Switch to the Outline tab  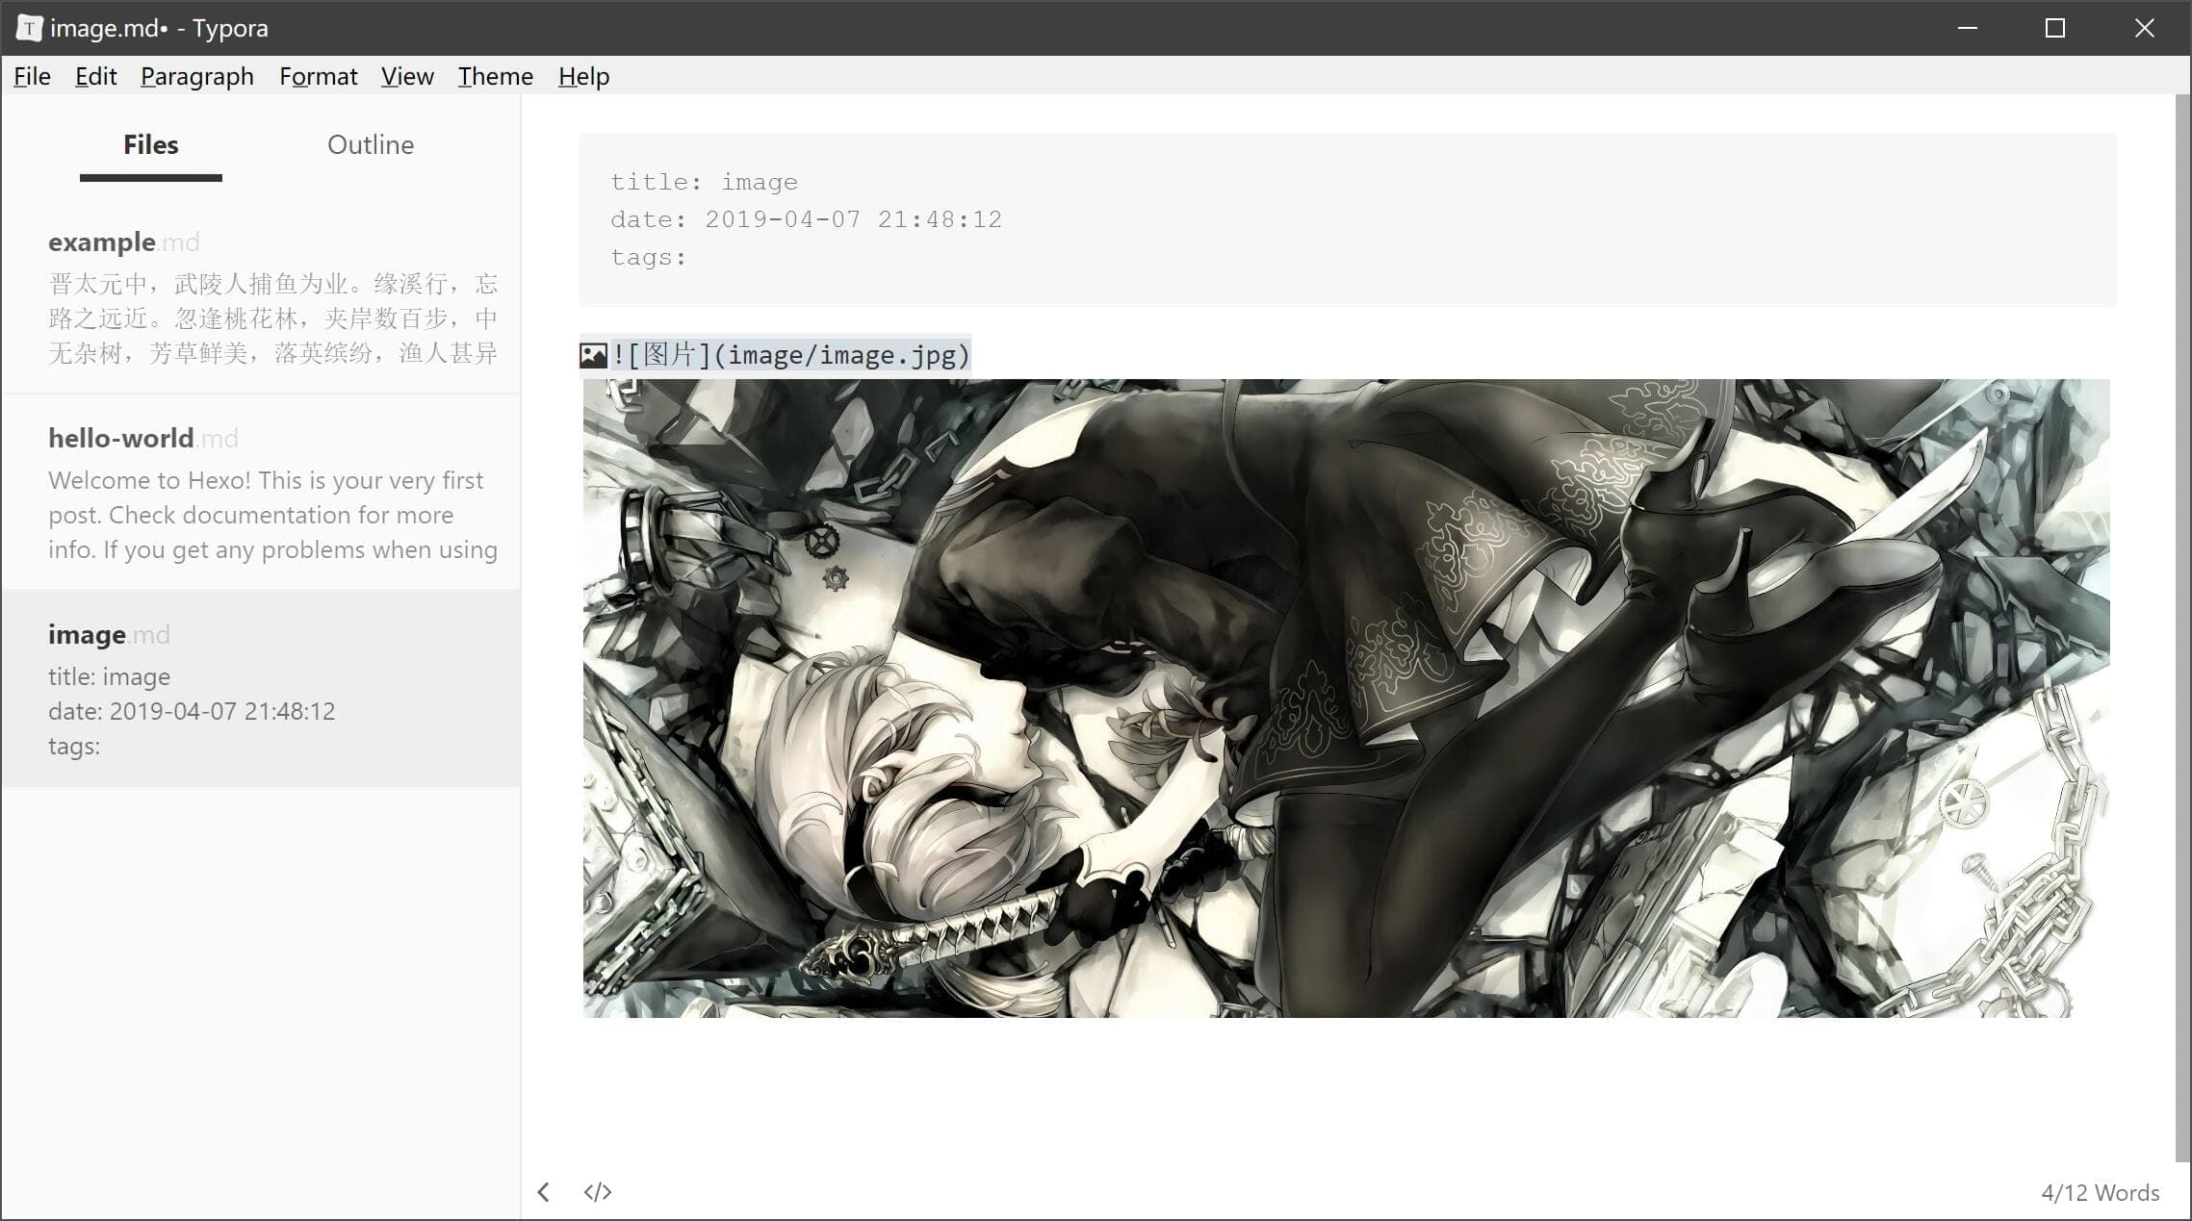coord(371,145)
